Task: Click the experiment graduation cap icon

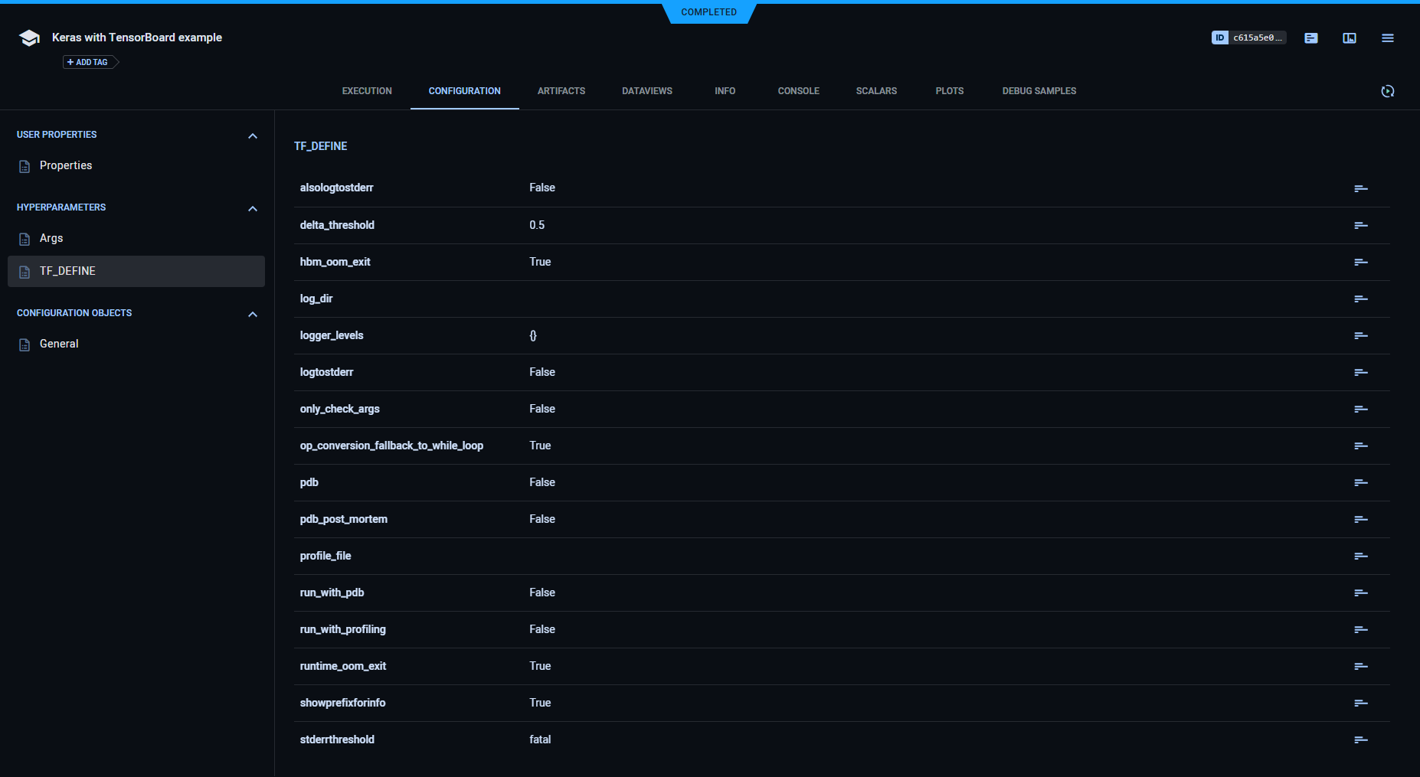Action: (29, 38)
